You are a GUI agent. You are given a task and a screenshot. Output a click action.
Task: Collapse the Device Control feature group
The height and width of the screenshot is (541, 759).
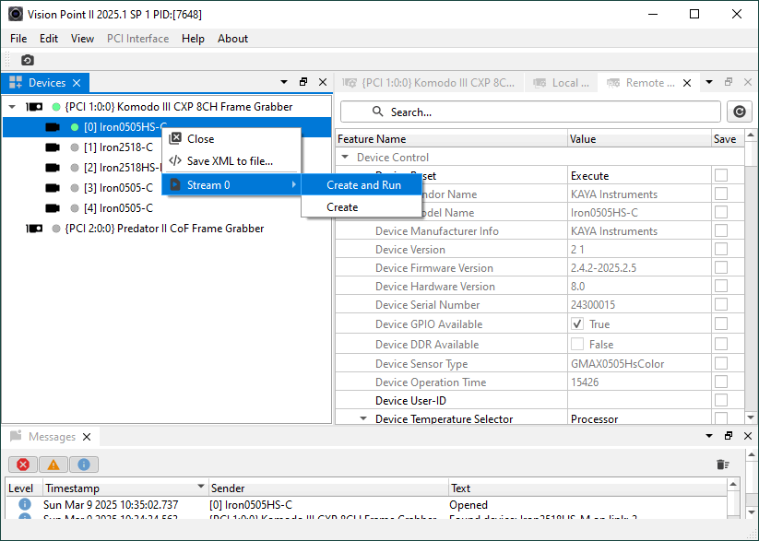(345, 158)
